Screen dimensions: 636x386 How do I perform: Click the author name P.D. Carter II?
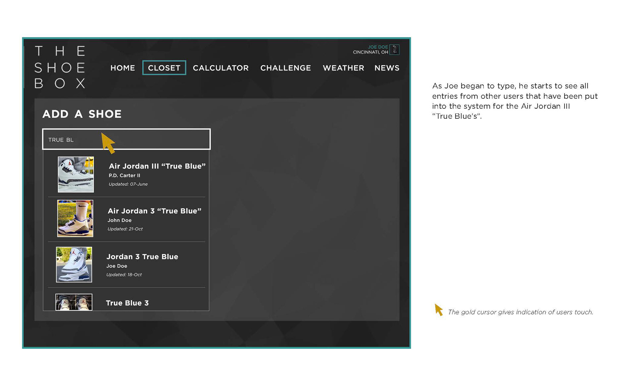[x=125, y=175]
